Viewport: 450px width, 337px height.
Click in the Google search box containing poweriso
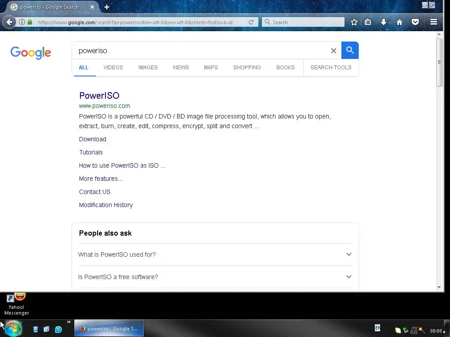pos(201,51)
